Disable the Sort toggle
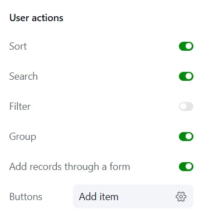The image size is (204, 214). point(186,46)
